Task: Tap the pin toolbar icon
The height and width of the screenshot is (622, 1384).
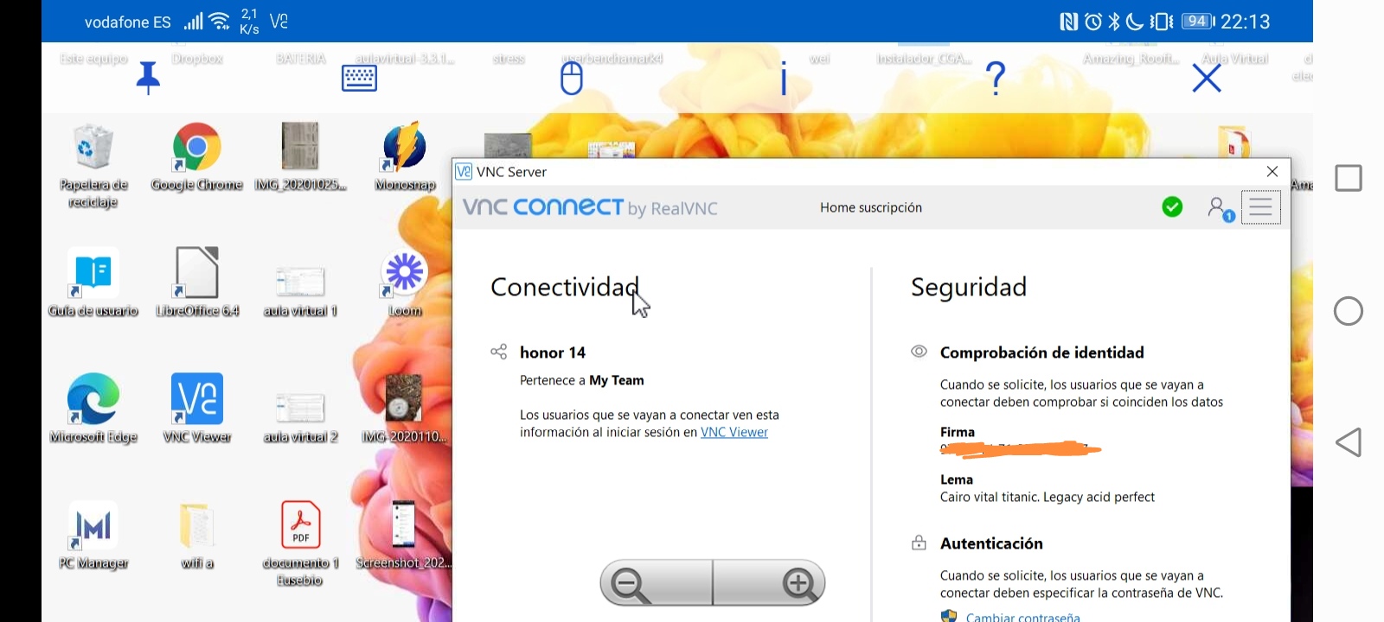Action: tap(148, 78)
